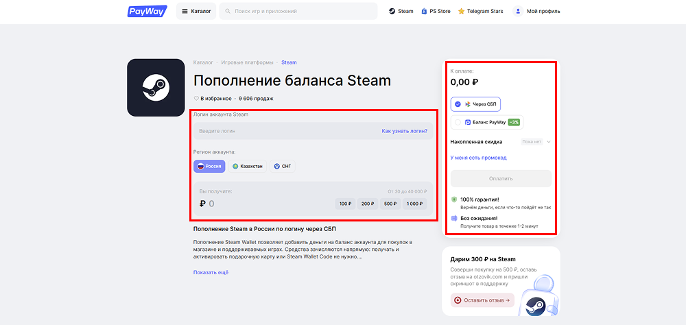Click the 9 606 продаж text

tap(257, 99)
